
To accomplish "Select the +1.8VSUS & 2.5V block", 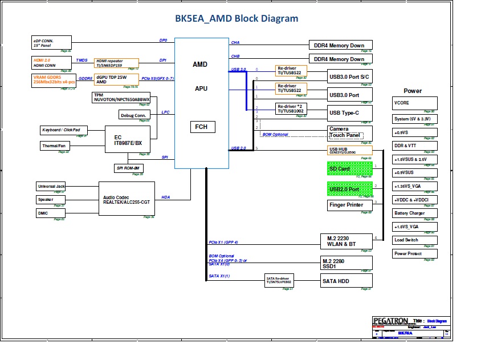I will click(x=415, y=159).
